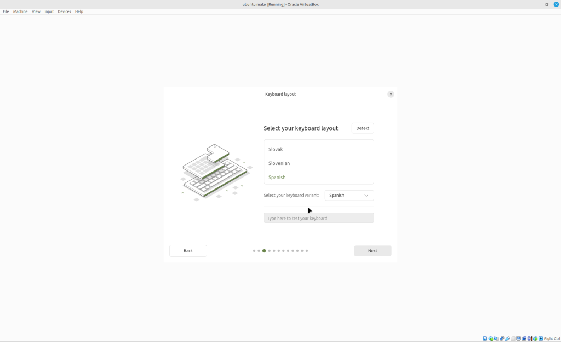Minimize the VirtualBox window
Image resolution: width=561 pixels, height=342 pixels.
click(x=537, y=4)
